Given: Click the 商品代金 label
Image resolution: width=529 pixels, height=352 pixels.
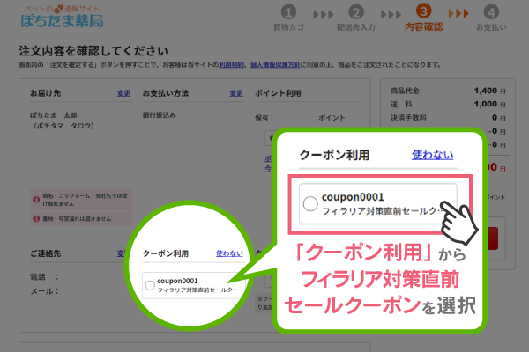Looking at the screenshot, I should pos(405,91).
